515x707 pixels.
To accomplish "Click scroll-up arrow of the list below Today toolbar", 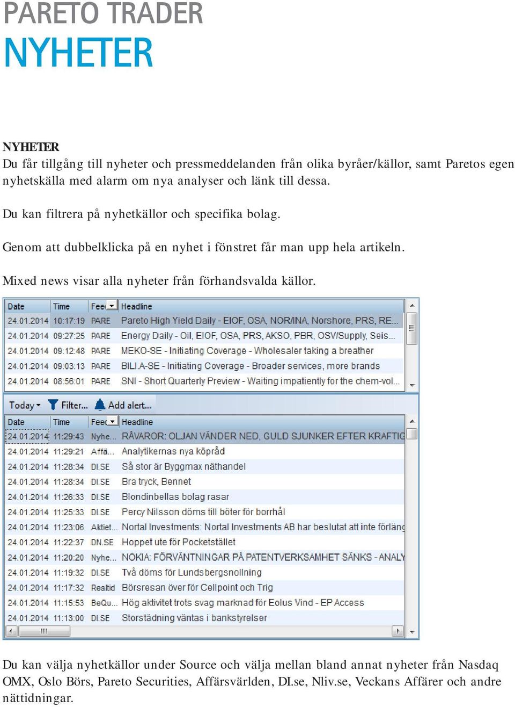I will [412, 422].
